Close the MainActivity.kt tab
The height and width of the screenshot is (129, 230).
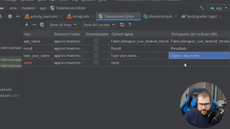(176, 16)
